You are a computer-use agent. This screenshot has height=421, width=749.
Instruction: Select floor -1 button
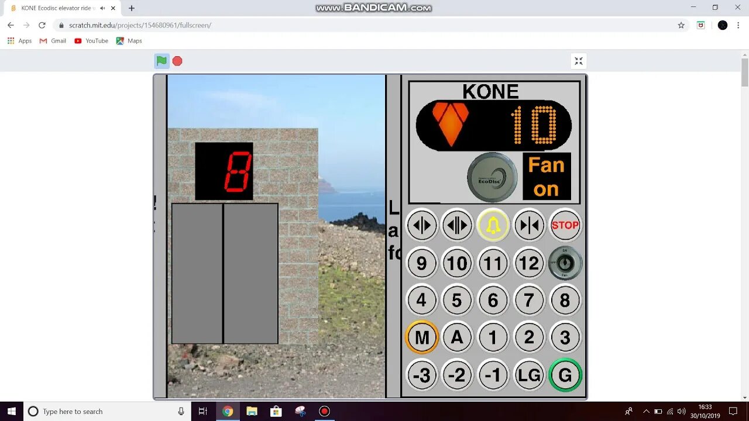pyautogui.click(x=493, y=375)
